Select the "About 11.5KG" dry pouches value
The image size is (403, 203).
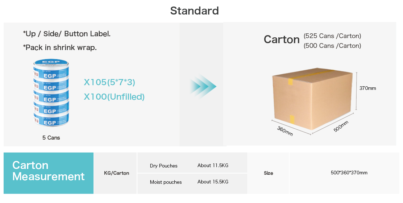[213, 166]
